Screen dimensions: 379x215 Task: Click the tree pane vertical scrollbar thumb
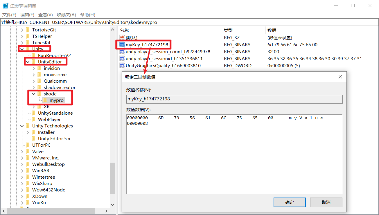(x=112, y=178)
